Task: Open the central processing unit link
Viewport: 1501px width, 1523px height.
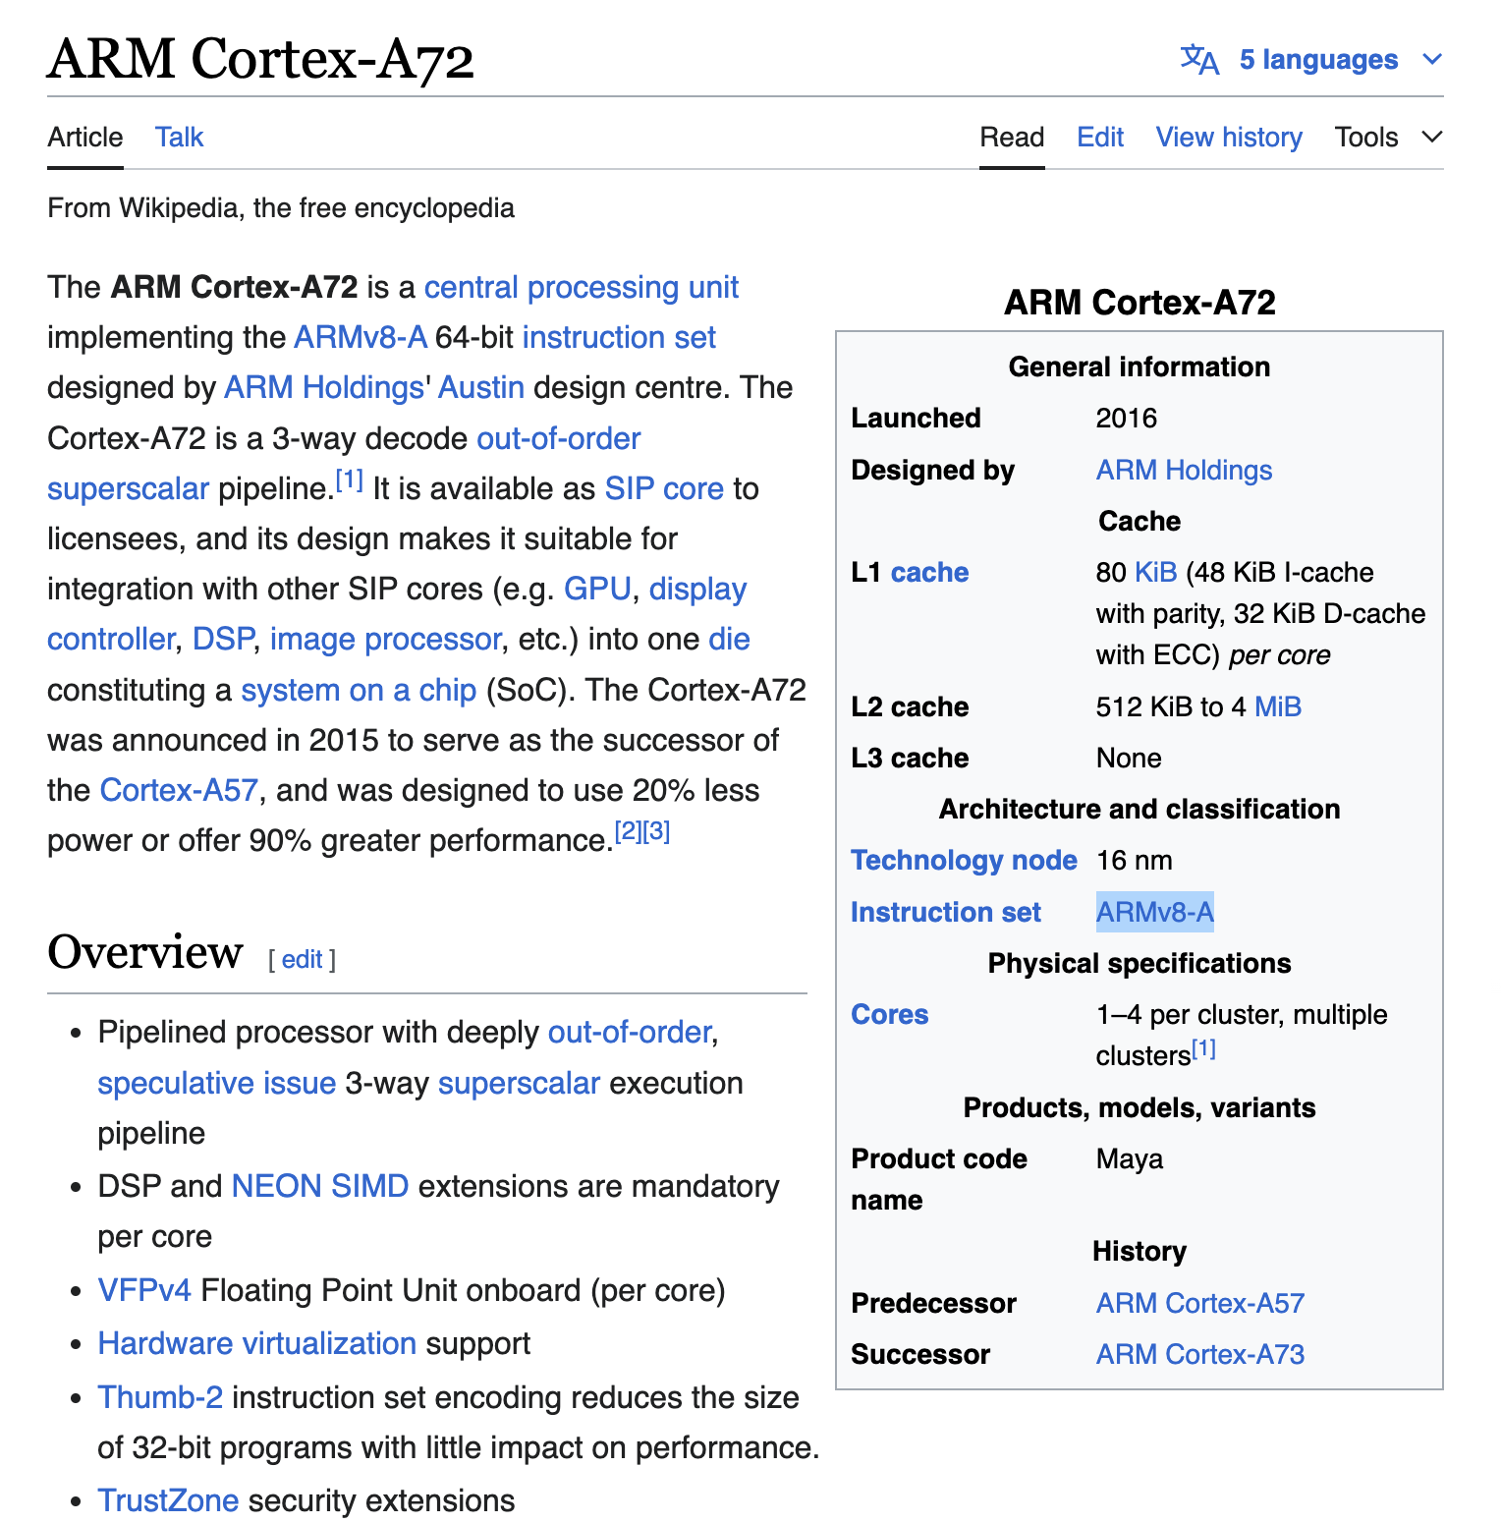Action: pos(581,288)
